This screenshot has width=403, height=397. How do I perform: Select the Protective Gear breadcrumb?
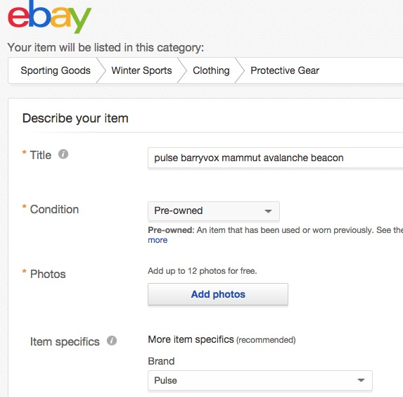tap(285, 70)
